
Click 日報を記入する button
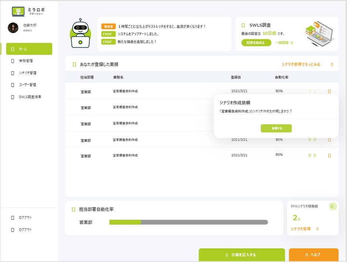tap(242, 255)
